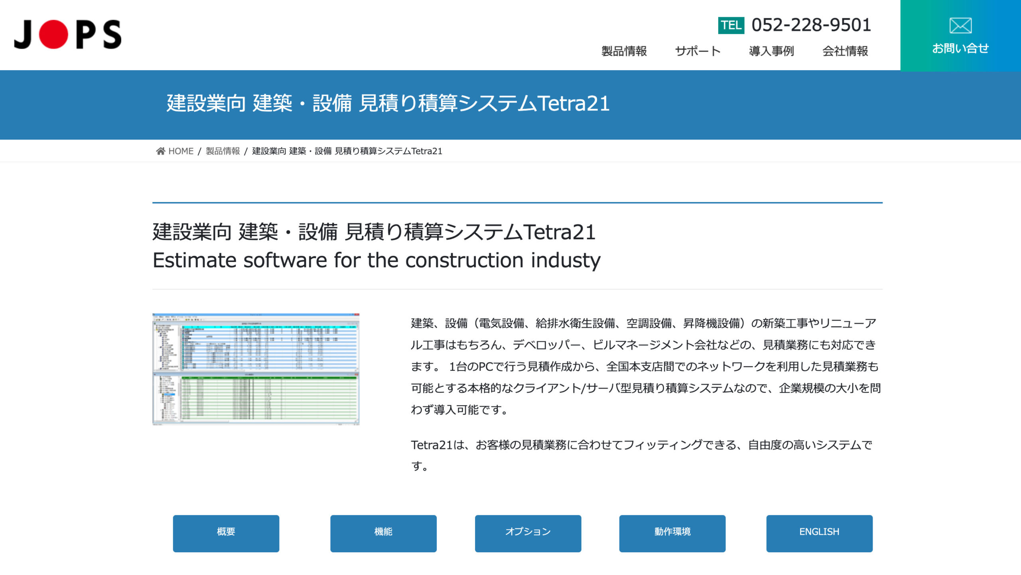Click the blue banner title 建設業向 建築・設備

coord(388,103)
